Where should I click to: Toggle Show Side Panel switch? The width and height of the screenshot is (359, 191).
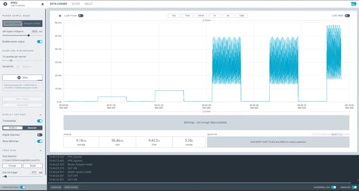[23, 187]
